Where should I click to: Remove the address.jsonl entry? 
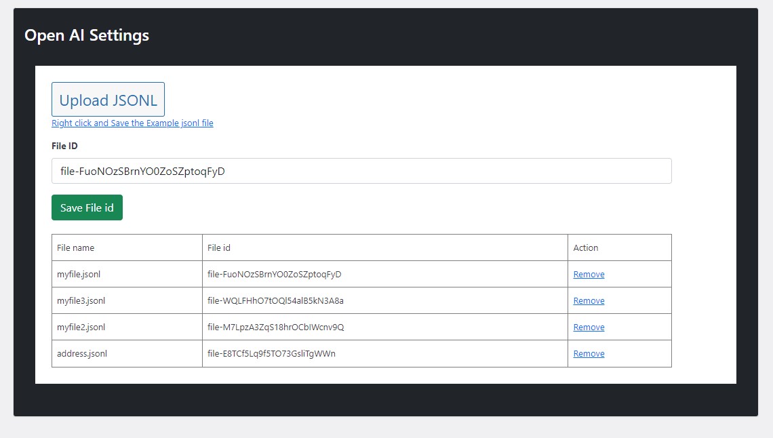pos(589,354)
